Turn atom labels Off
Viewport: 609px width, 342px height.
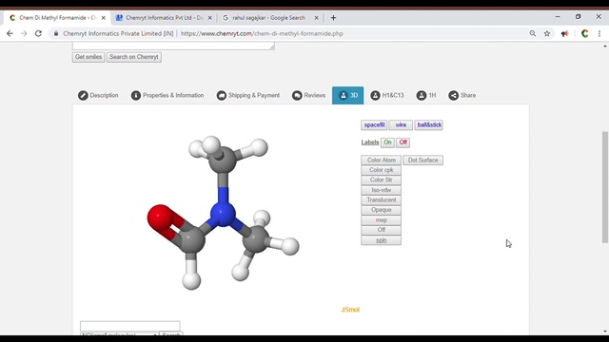[403, 142]
